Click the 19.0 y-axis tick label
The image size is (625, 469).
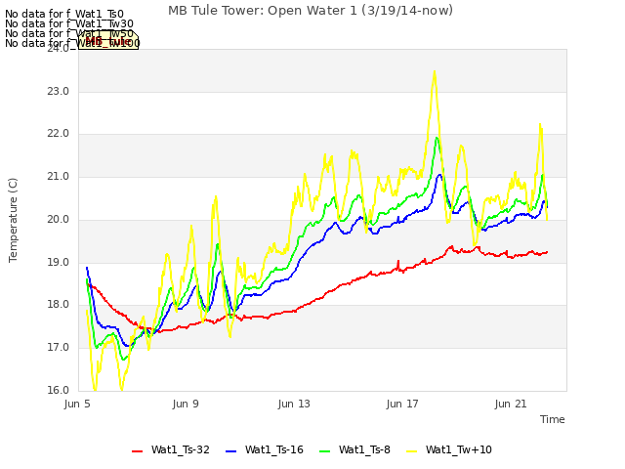[x=59, y=263]
